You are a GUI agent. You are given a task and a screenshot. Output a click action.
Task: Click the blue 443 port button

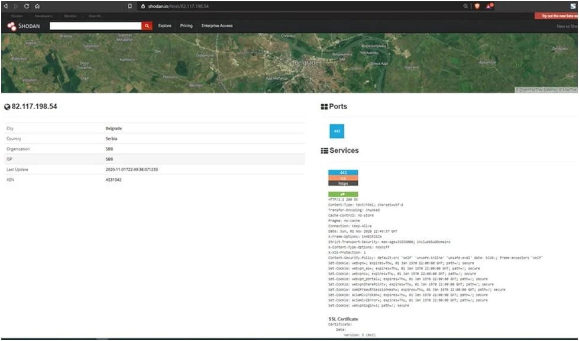coord(337,131)
